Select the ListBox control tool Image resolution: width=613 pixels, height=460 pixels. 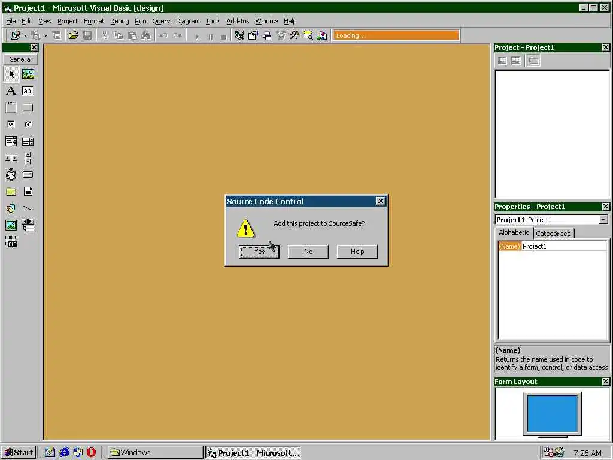pos(28,141)
